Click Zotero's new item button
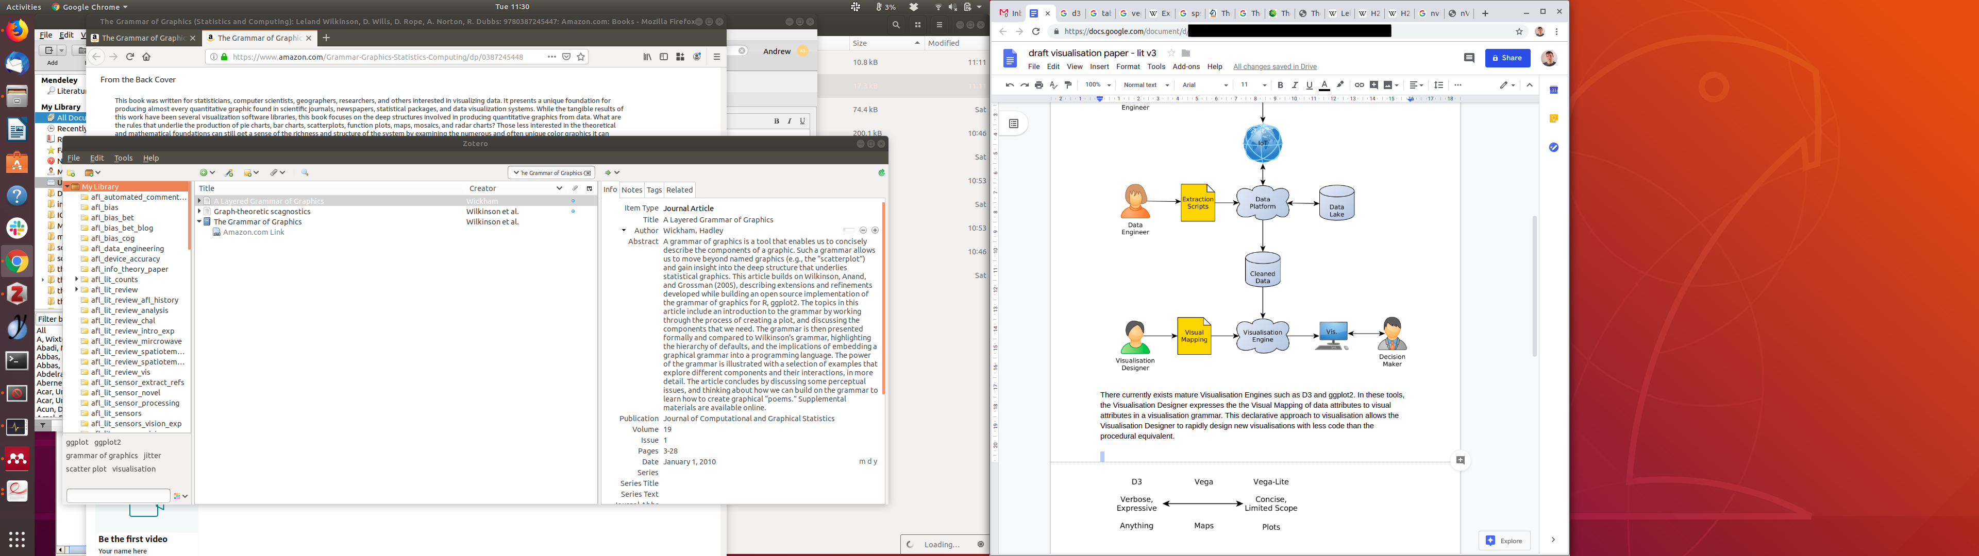Viewport: 1979px width, 556px height. pyautogui.click(x=205, y=173)
